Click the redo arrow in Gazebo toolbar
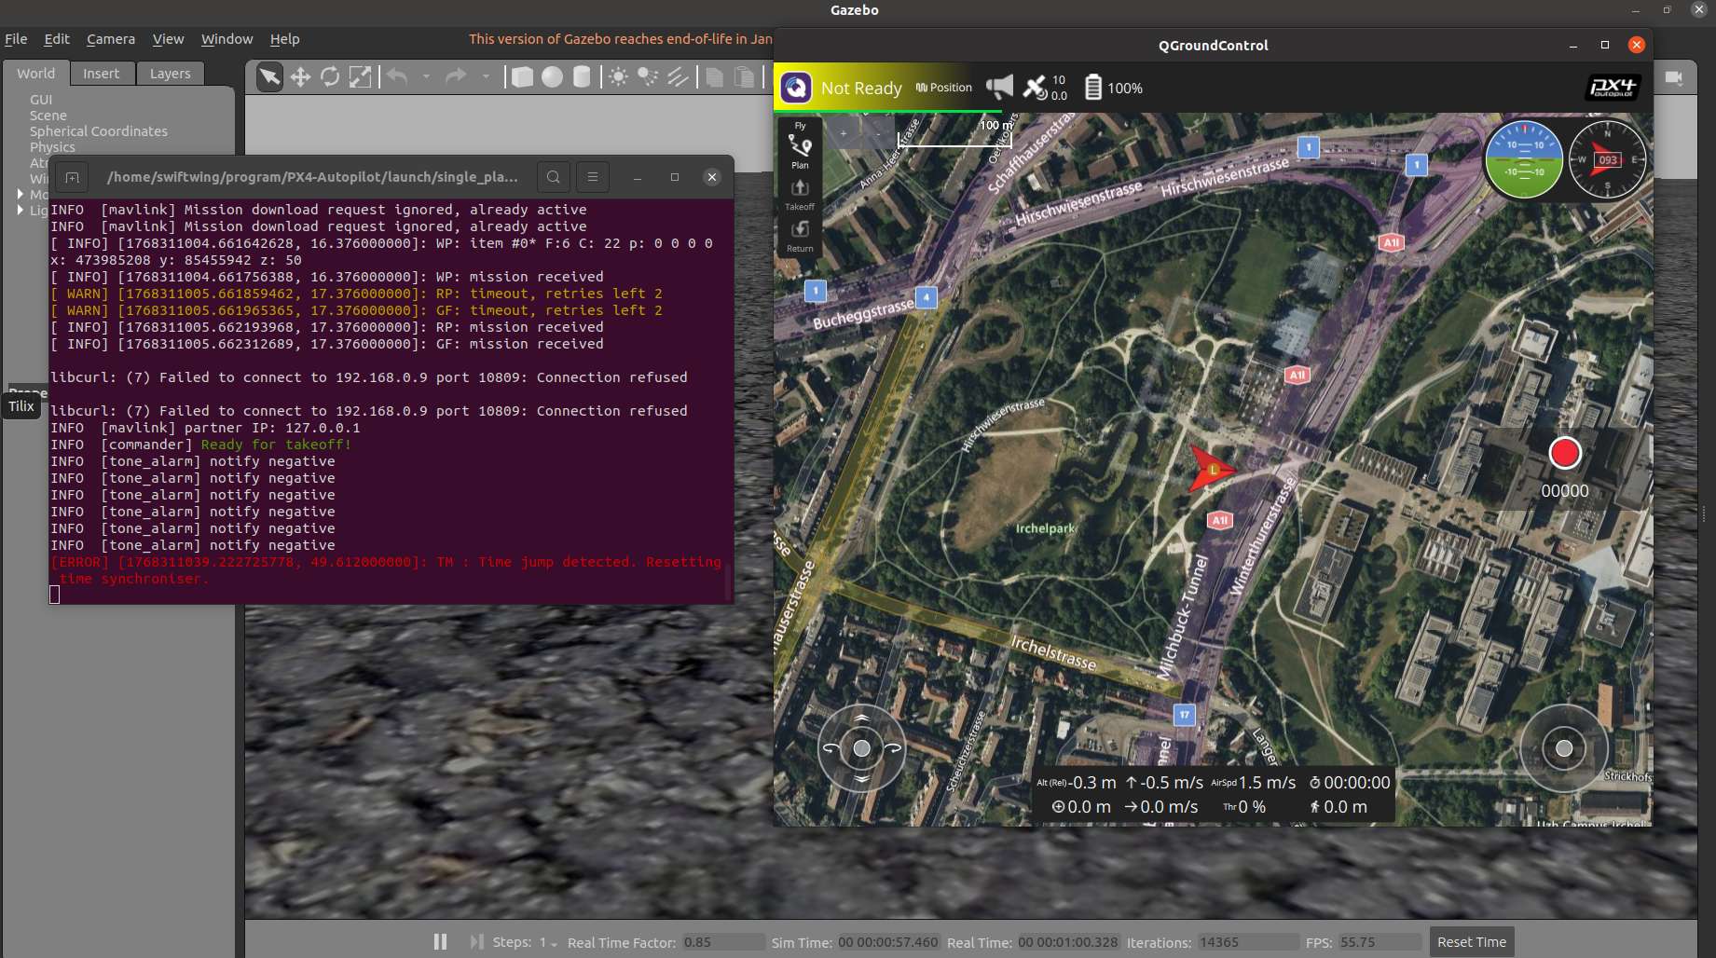 click(456, 76)
